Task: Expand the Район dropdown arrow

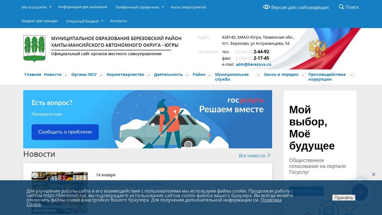Action: coord(209,75)
